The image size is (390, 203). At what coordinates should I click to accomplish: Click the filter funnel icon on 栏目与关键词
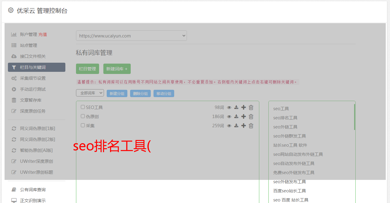point(14,67)
